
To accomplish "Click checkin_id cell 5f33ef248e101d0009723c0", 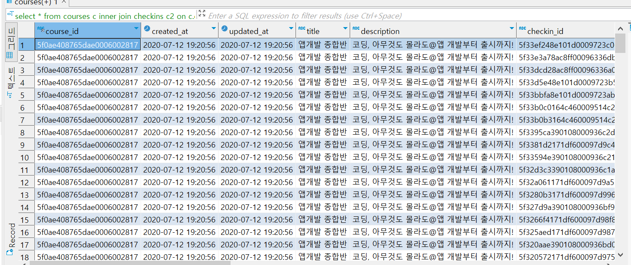I will (566, 45).
